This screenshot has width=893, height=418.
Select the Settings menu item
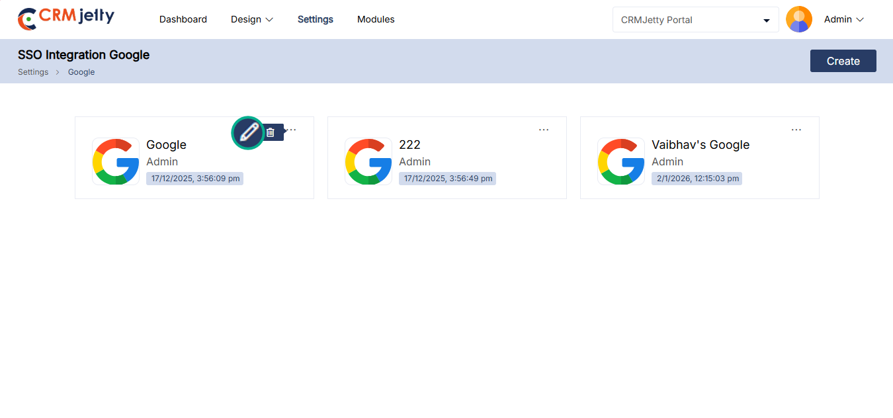[316, 19]
